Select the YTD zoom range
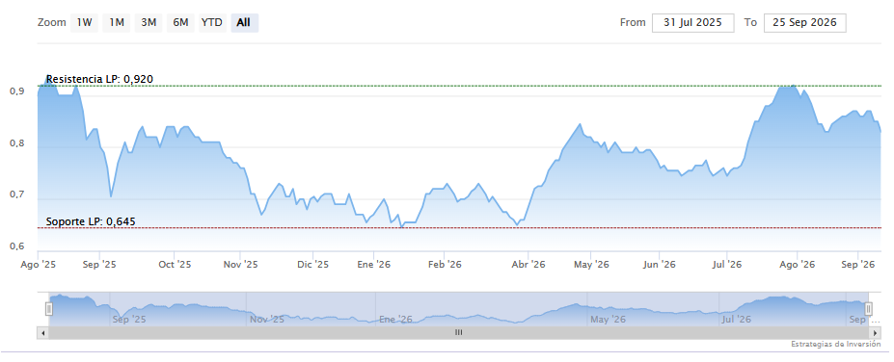894x362 pixels. point(211,23)
